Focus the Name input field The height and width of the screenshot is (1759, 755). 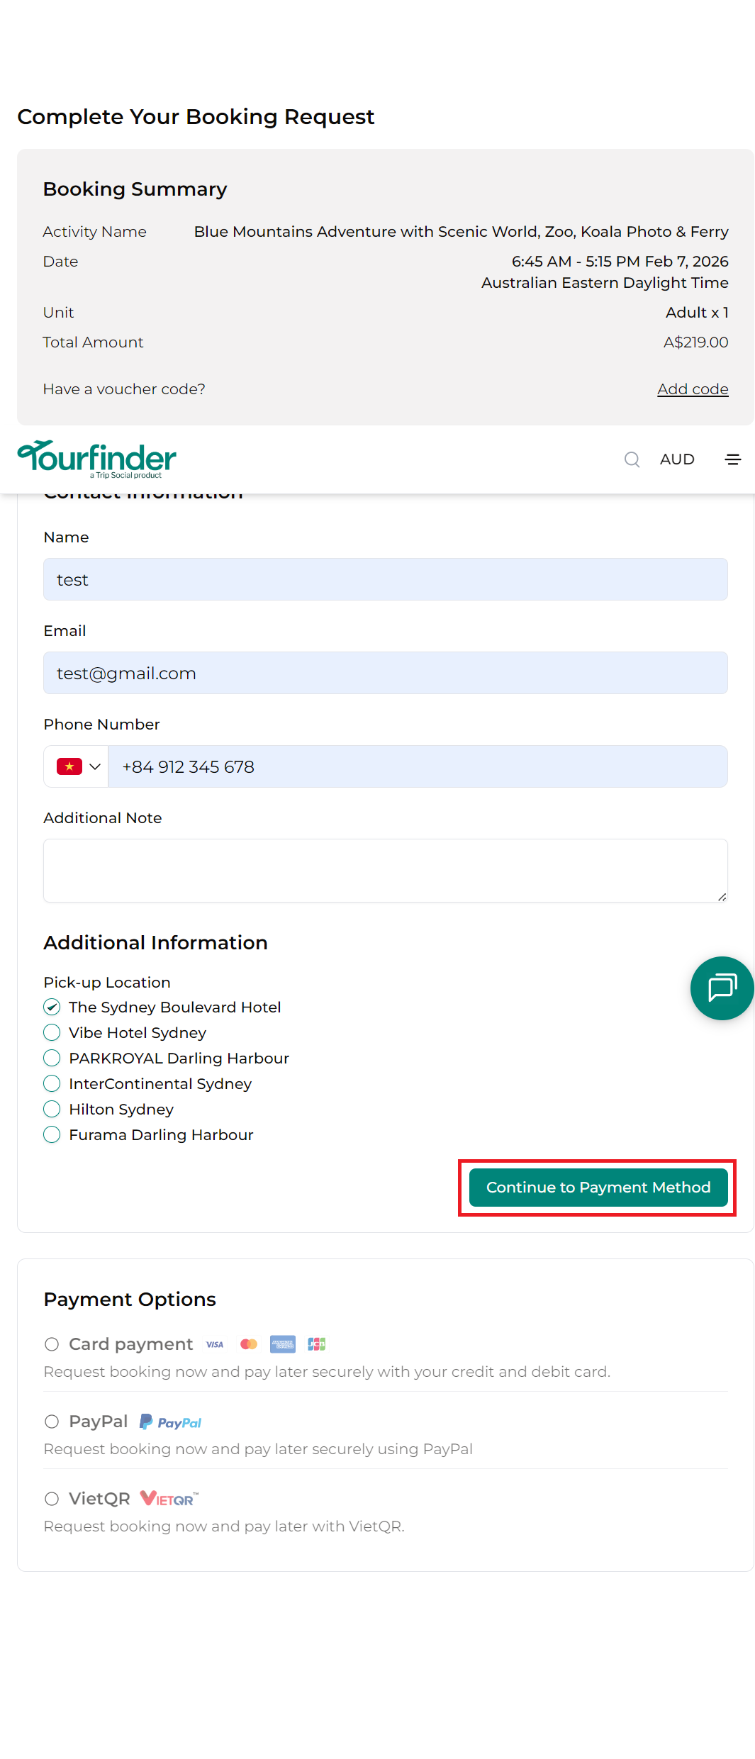point(385,579)
